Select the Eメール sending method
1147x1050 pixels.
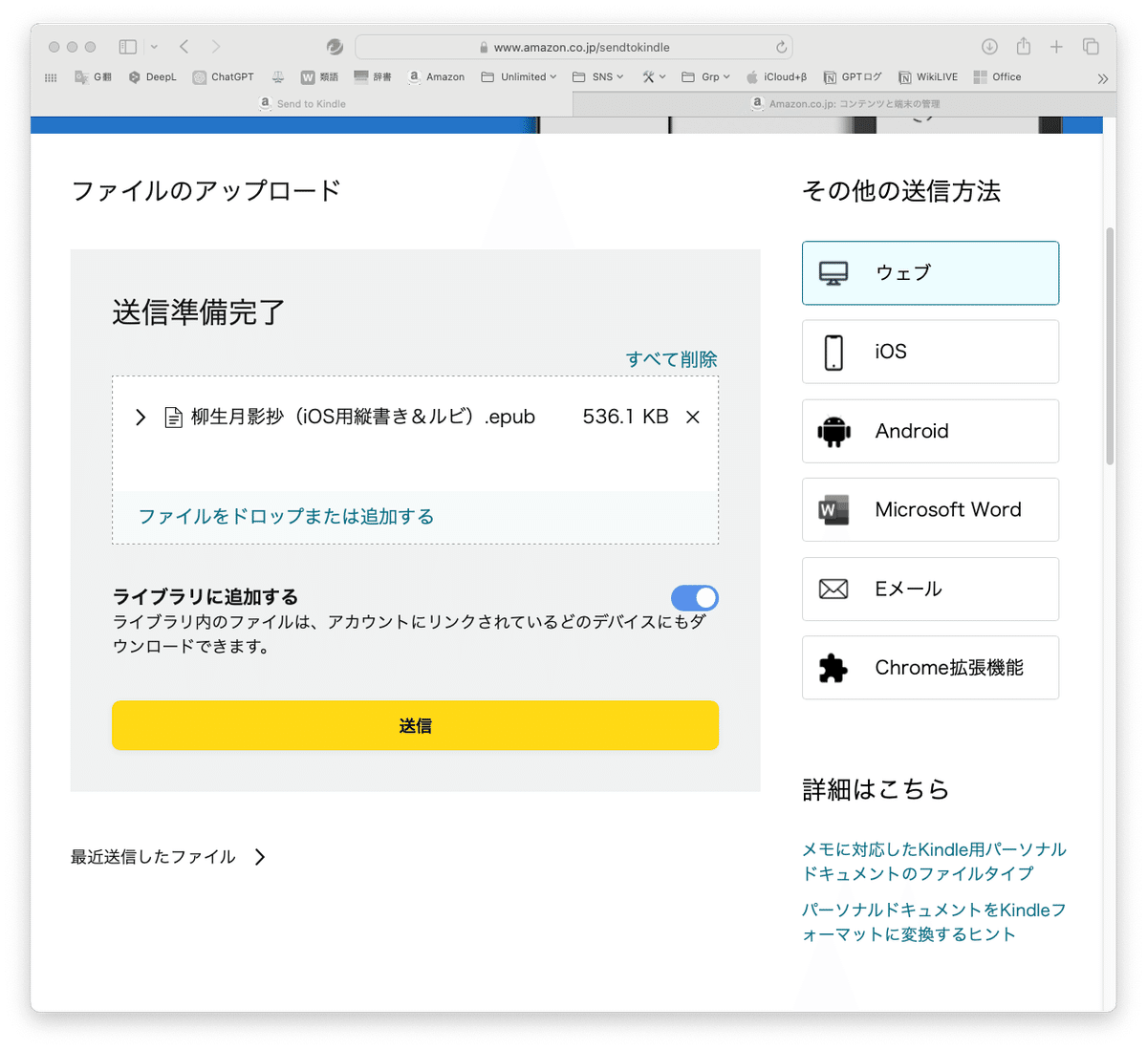pos(930,589)
